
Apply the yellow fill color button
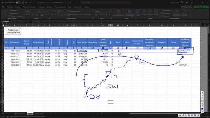tap(42, 15)
